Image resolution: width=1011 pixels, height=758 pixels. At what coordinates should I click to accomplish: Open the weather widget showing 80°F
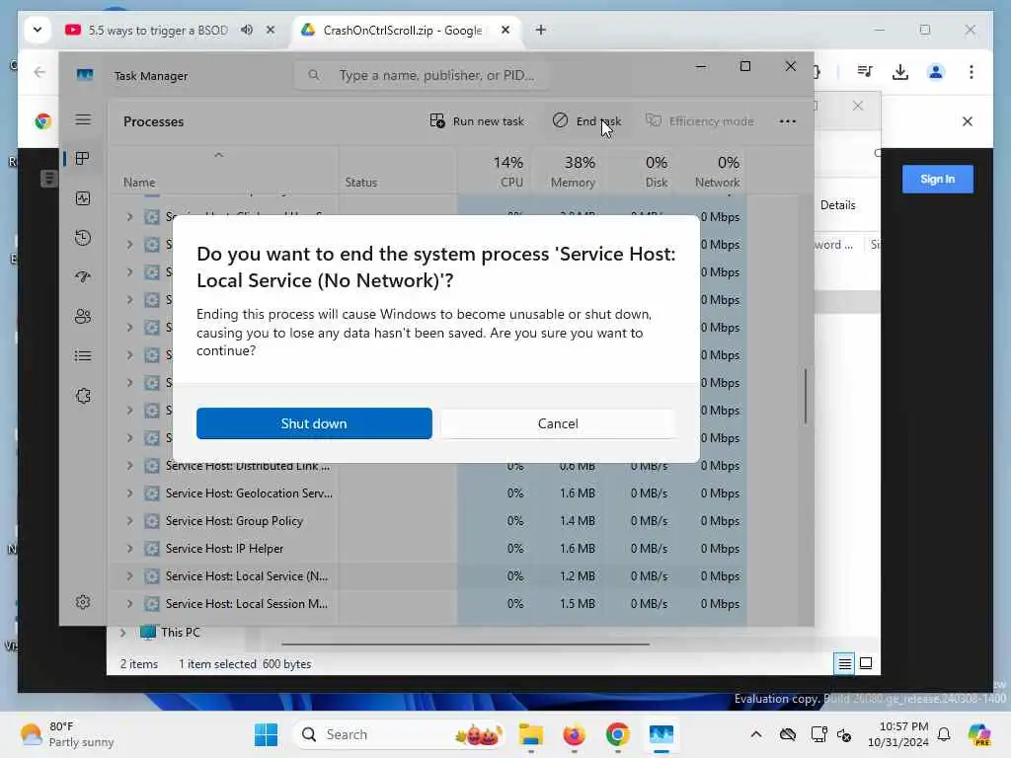pos(66,734)
